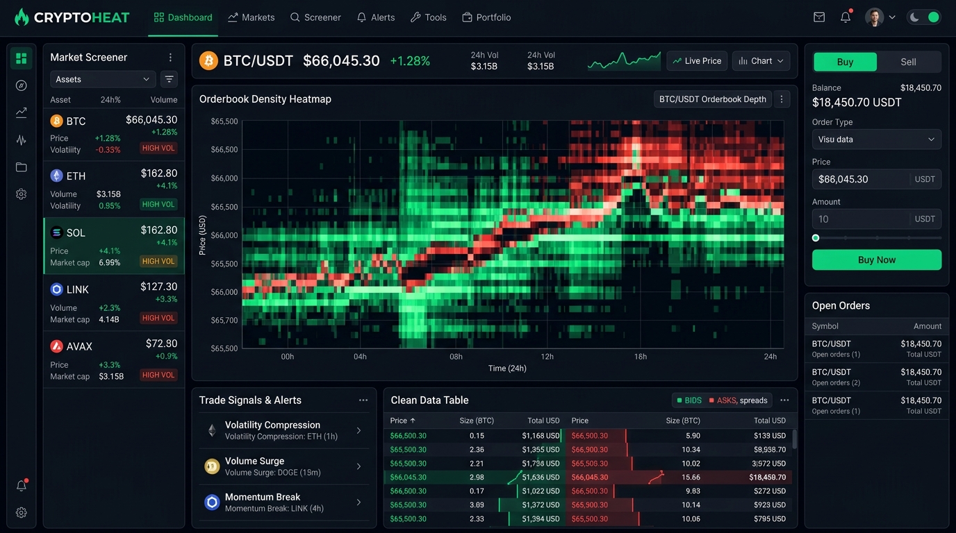The width and height of the screenshot is (956, 533).
Task: Click the Amount slider handle
Action: (x=816, y=238)
